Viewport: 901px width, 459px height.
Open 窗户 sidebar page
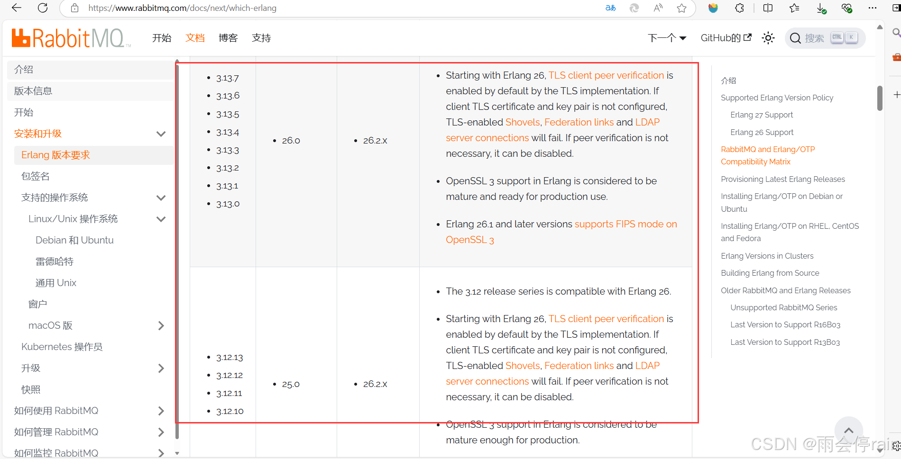37,304
